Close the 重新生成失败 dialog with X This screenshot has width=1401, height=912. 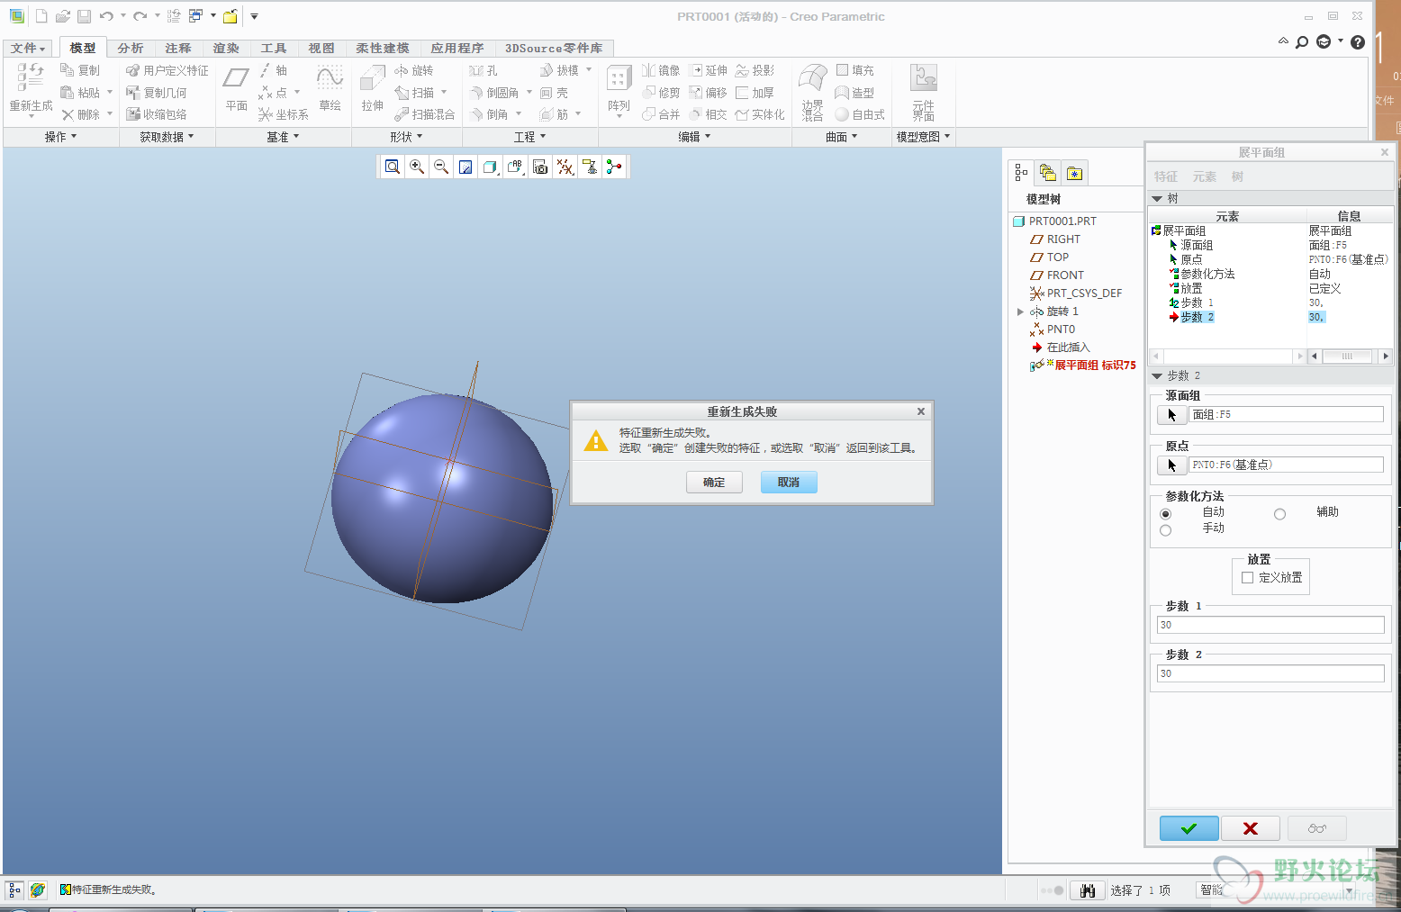[x=921, y=411]
